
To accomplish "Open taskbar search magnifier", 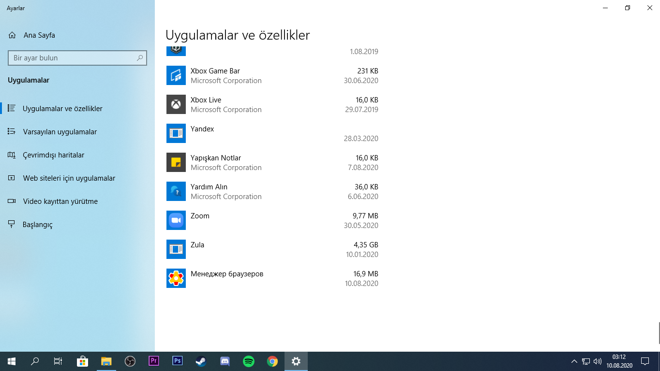I will coord(35,361).
